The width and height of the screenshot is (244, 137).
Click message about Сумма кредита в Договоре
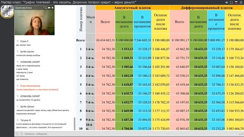(x=41, y=126)
